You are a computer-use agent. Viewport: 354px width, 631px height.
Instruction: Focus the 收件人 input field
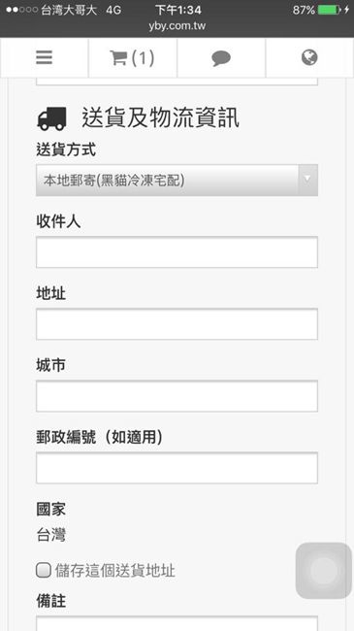pyautogui.click(x=177, y=252)
